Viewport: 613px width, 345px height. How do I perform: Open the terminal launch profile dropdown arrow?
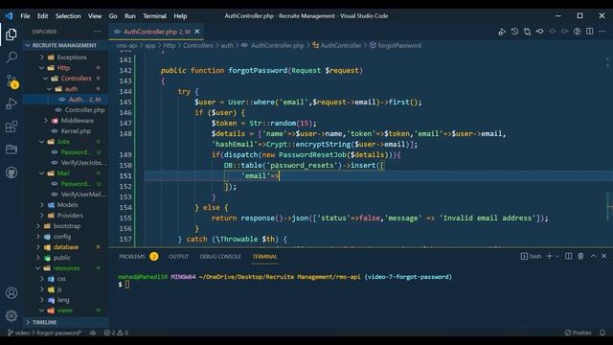click(557, 256)
